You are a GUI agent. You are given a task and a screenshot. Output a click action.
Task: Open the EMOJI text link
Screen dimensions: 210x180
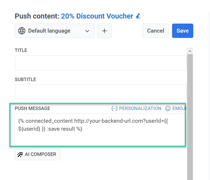tap(179, 108)
